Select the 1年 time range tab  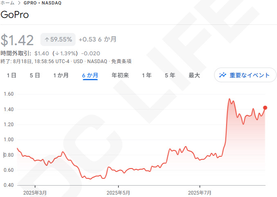coord(147,75)
